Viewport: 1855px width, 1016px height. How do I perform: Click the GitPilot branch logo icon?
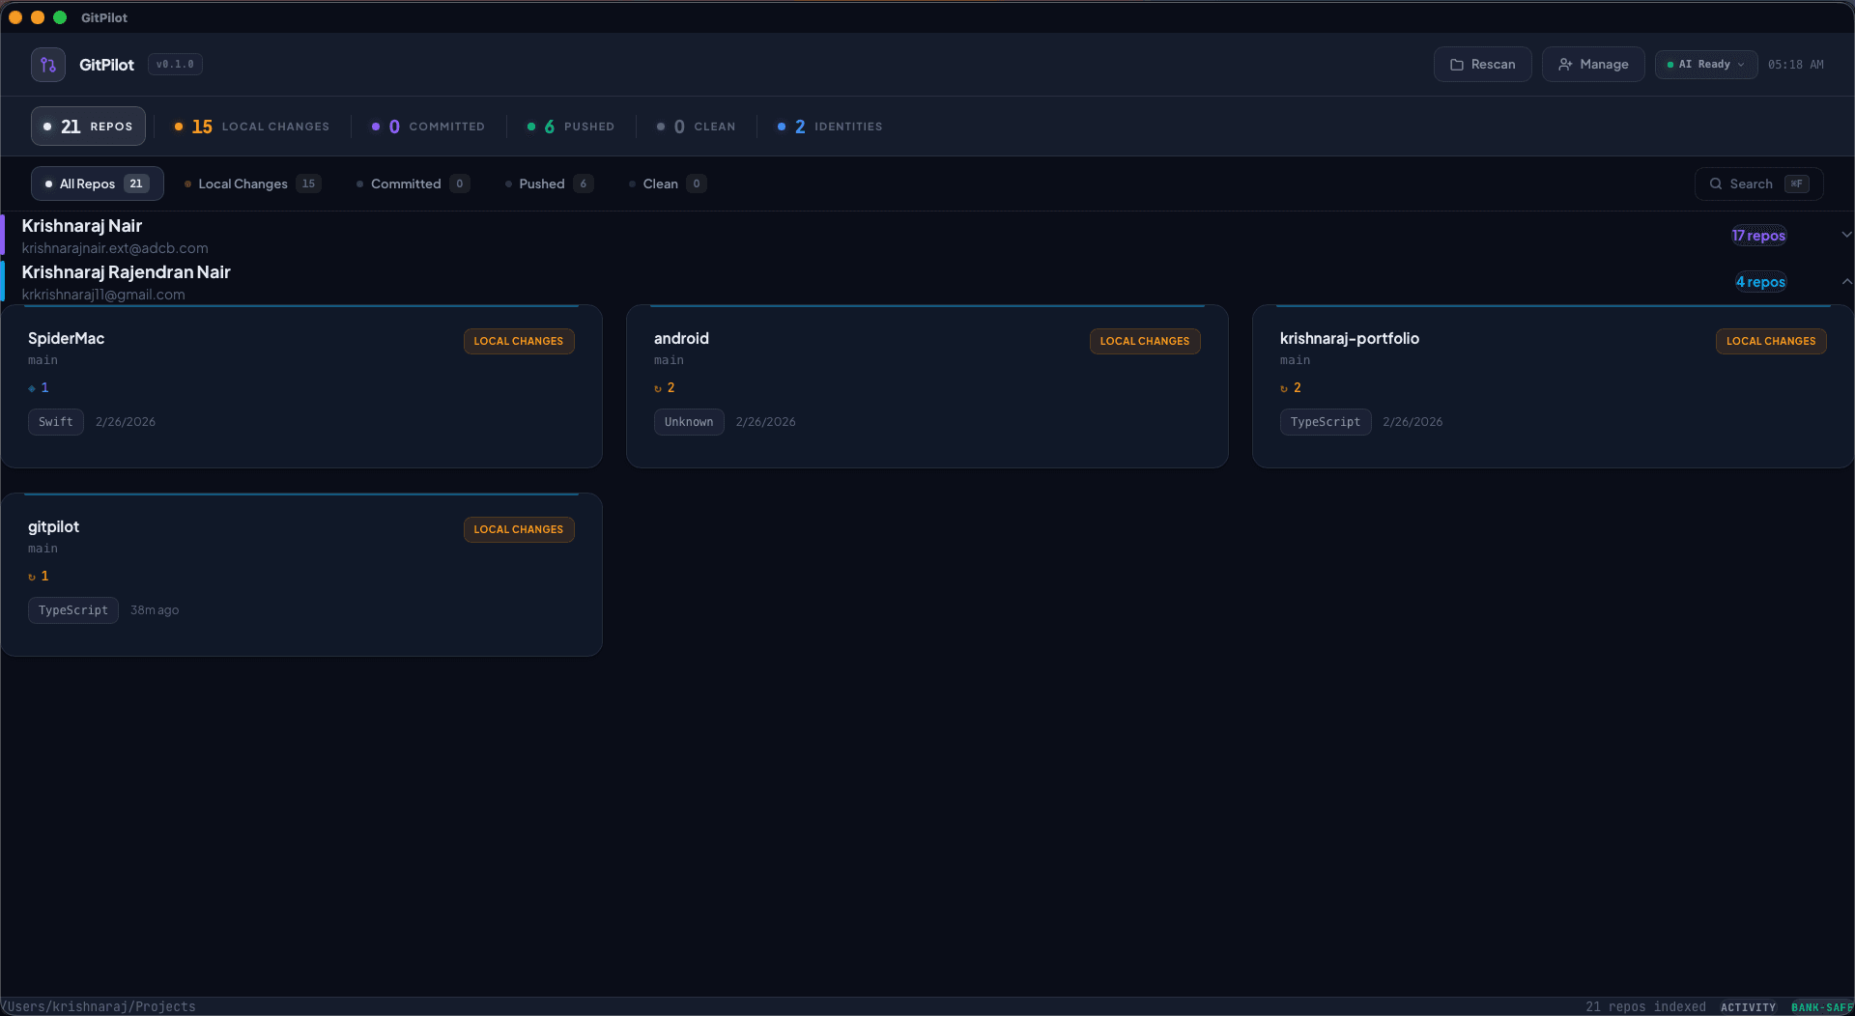[47, 64]
